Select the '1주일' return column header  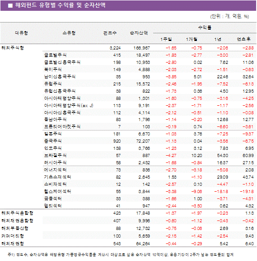tap(166, 39)
